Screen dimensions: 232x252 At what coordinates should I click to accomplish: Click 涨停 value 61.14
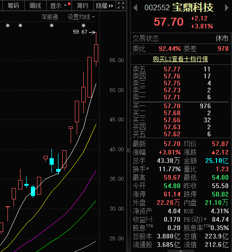172,194
